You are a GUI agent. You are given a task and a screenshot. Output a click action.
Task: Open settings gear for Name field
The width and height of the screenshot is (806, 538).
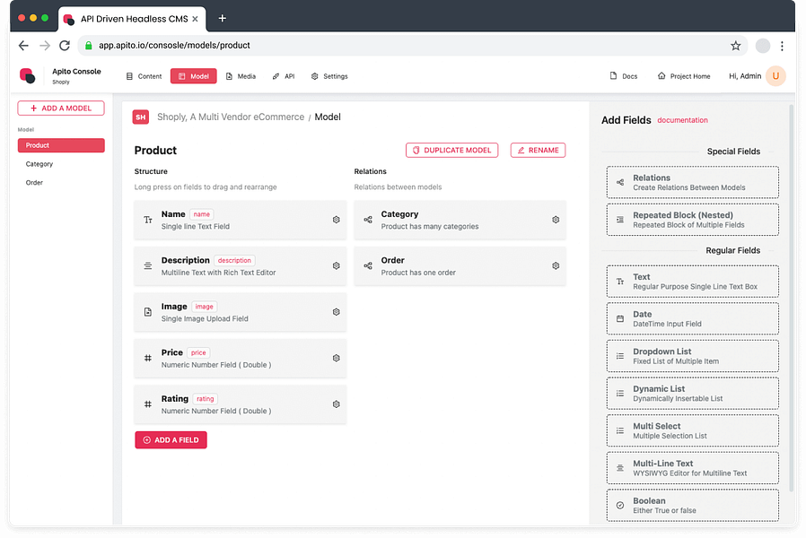pos(337,220)
